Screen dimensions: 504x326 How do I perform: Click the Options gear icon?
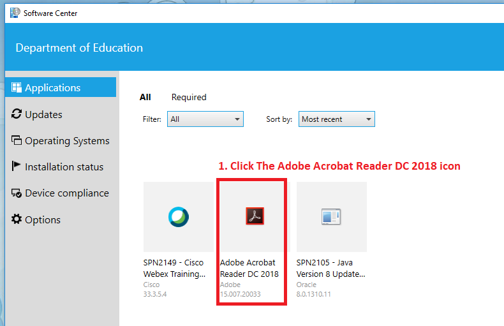tap(17, 219)
